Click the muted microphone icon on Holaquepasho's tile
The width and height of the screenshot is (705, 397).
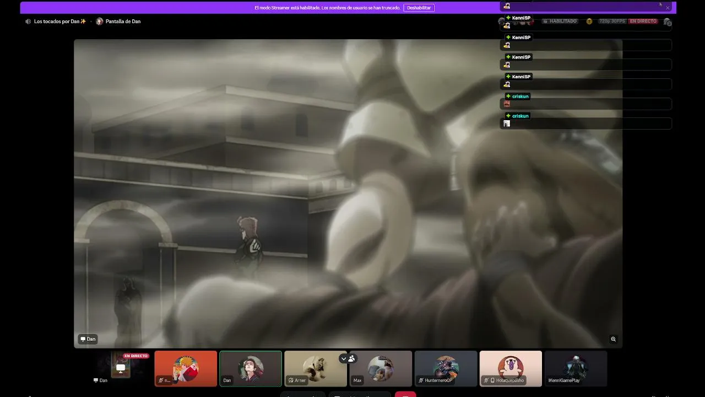[486, 380]
